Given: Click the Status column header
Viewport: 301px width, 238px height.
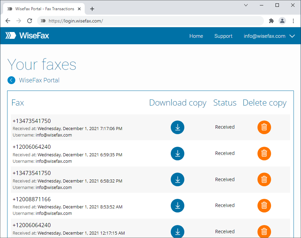Looking at the screenshot, I should (225, 103).
